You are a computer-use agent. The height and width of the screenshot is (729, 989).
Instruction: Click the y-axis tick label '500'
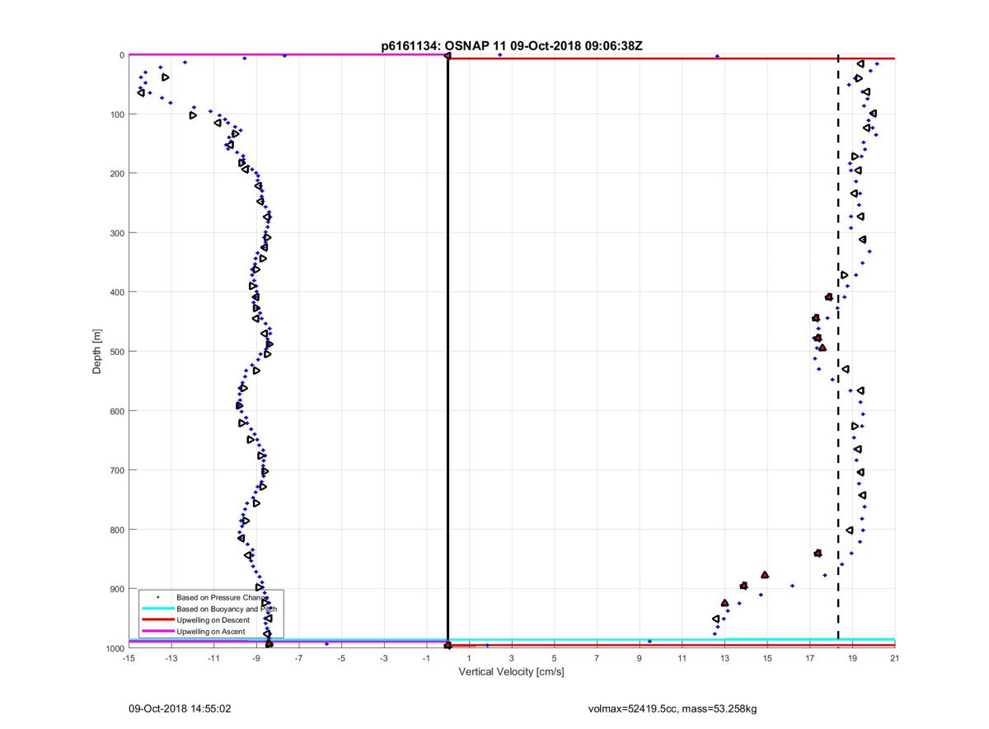click(x=116, y=352)
